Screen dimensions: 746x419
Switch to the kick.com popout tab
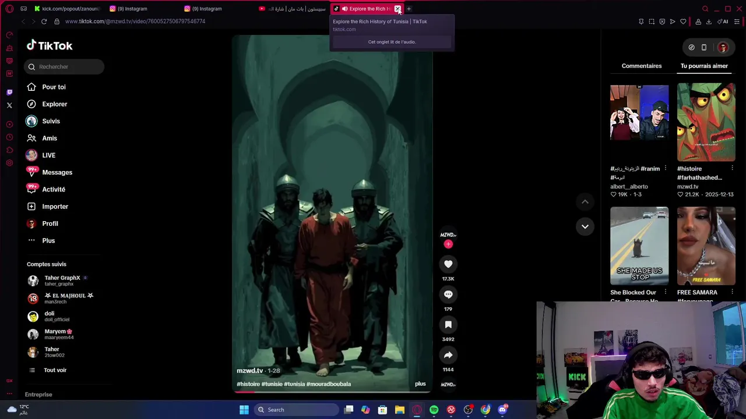pyautogui.click(x=67, y=9)
